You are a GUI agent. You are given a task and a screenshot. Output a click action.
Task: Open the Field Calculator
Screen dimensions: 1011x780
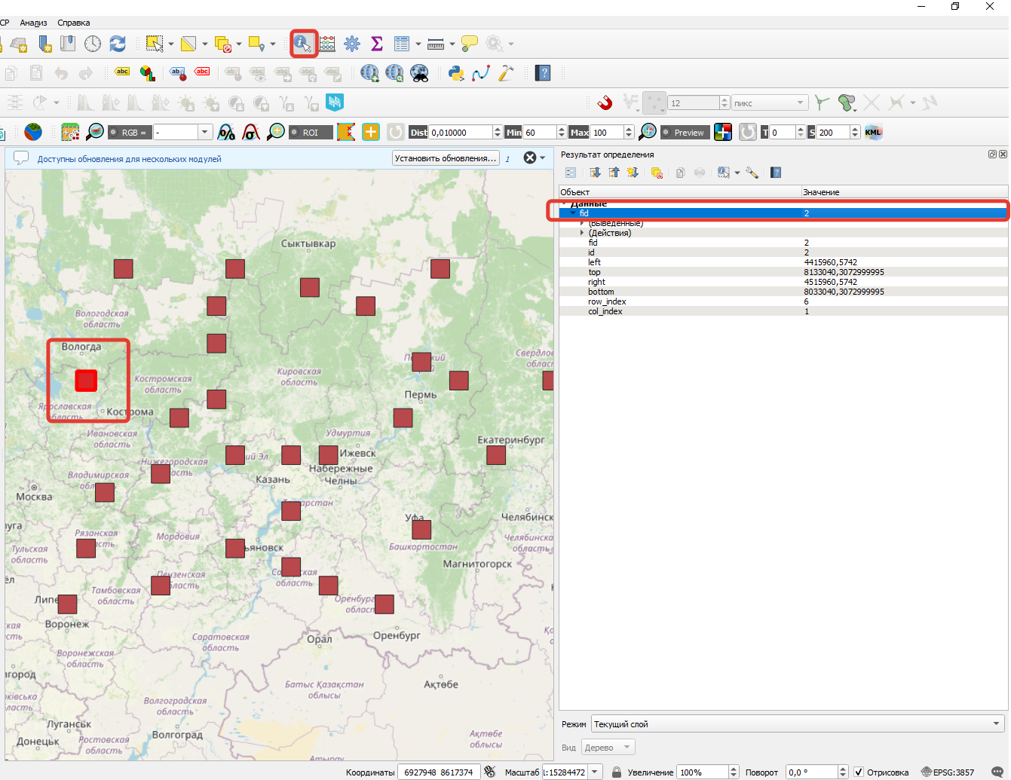pyautogui.click(x=327, y=44)
